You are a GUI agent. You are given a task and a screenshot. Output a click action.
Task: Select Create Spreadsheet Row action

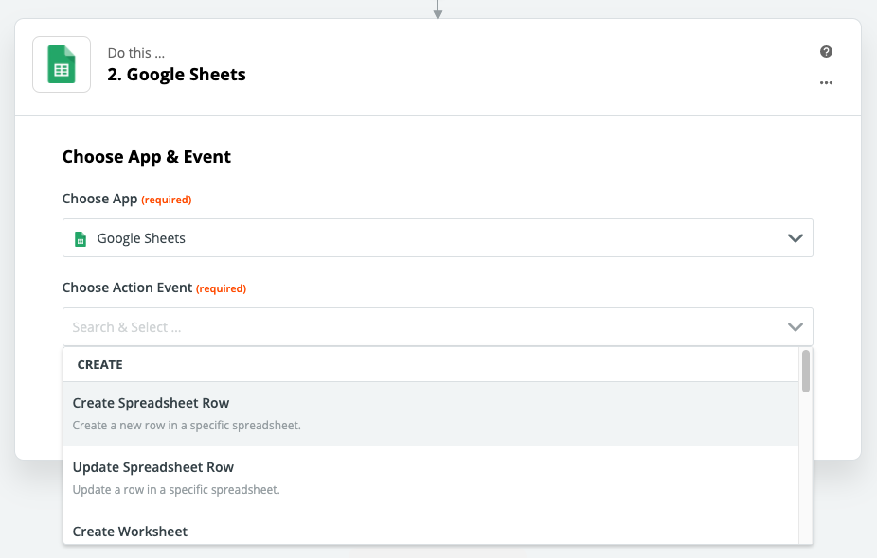pyautogui.click(x=431, y=414)
